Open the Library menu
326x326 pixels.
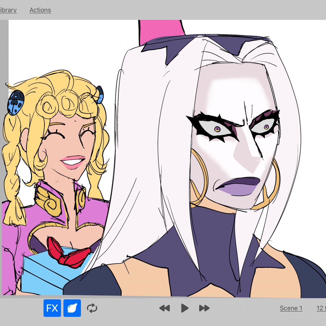[x=8, y=10]
